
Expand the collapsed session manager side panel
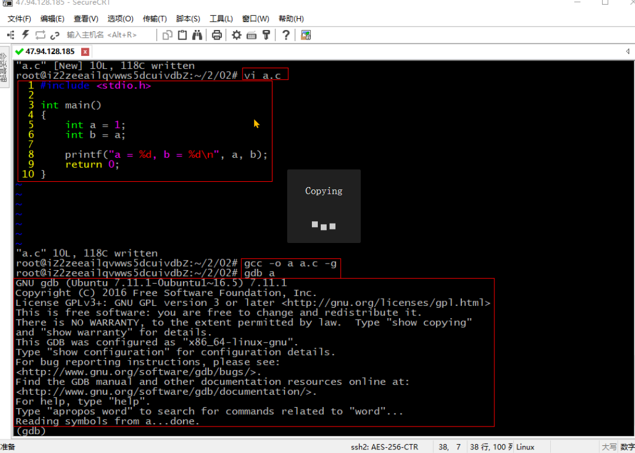[4, 65]
